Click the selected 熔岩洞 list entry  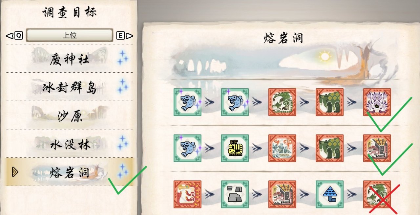pos(70,172)
